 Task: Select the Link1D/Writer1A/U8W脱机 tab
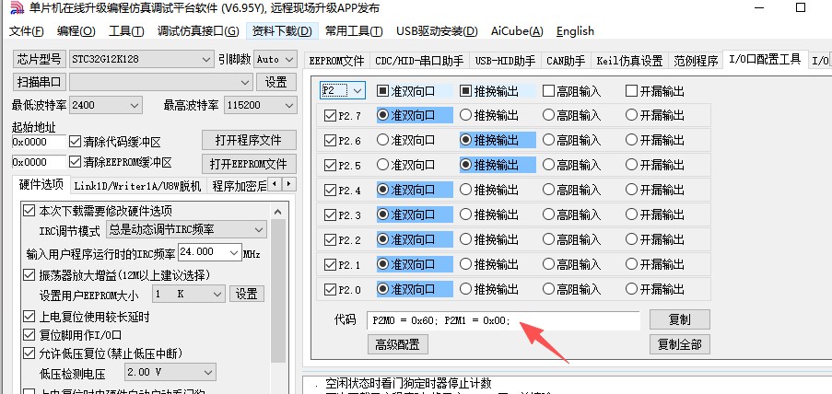pyautogui.click(x=137, y=186)
